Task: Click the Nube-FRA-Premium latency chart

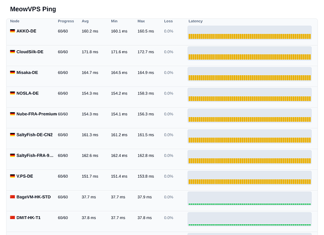Action: point(250,116)
